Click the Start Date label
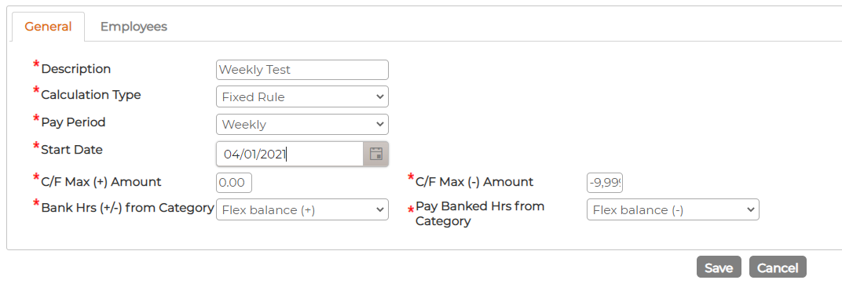The width and height of the screenshot is (842, 291). pos(71,150)
